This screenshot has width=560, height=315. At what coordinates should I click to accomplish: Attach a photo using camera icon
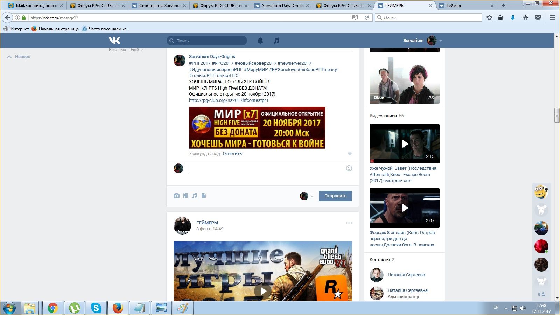coord(176,196)
